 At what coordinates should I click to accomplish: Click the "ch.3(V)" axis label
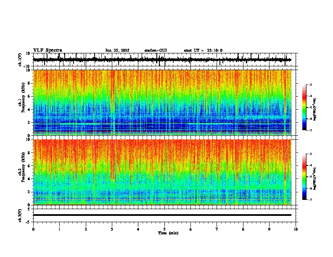coord(20,215)
